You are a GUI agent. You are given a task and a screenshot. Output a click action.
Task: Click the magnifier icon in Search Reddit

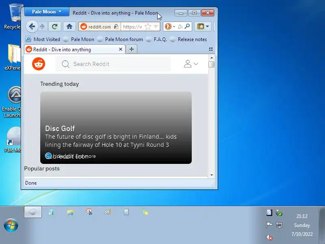(65, 64)
